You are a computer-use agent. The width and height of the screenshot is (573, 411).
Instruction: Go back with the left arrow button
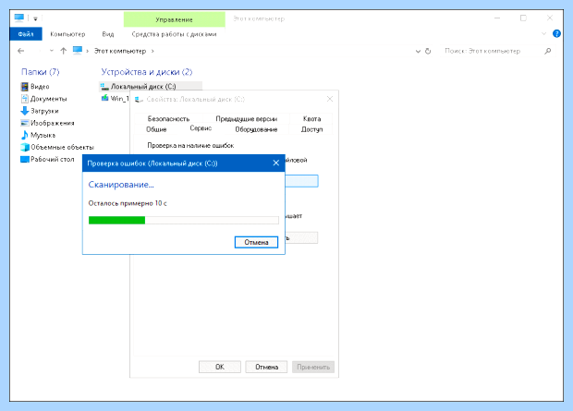click(x=21, y=51)
